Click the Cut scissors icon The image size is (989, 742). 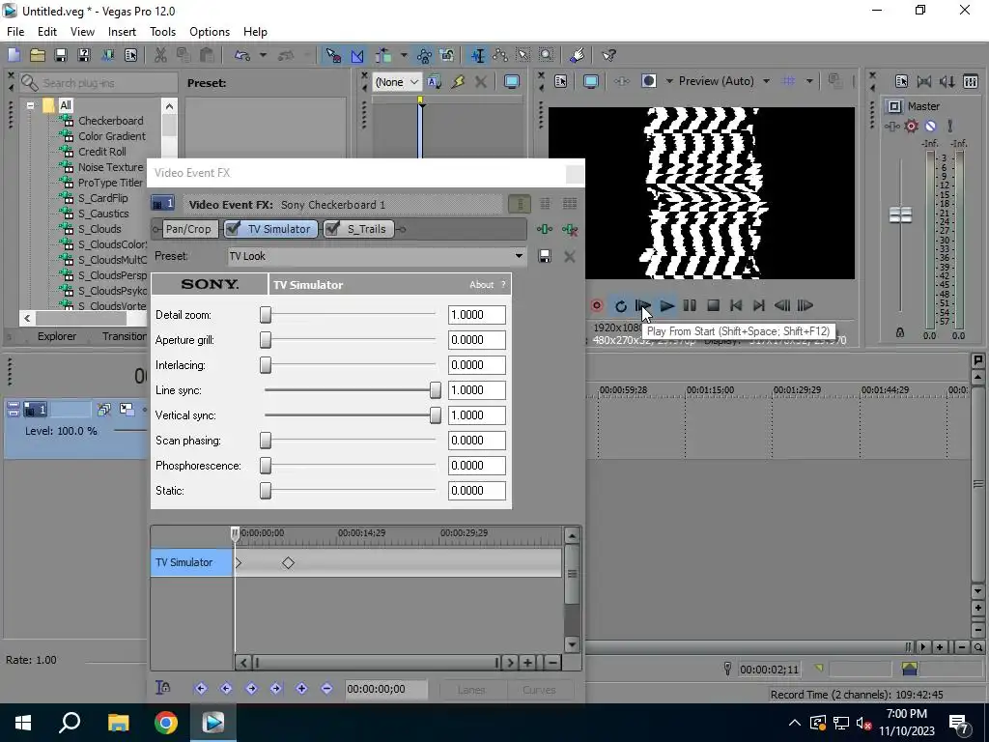(x=160, y=55)
